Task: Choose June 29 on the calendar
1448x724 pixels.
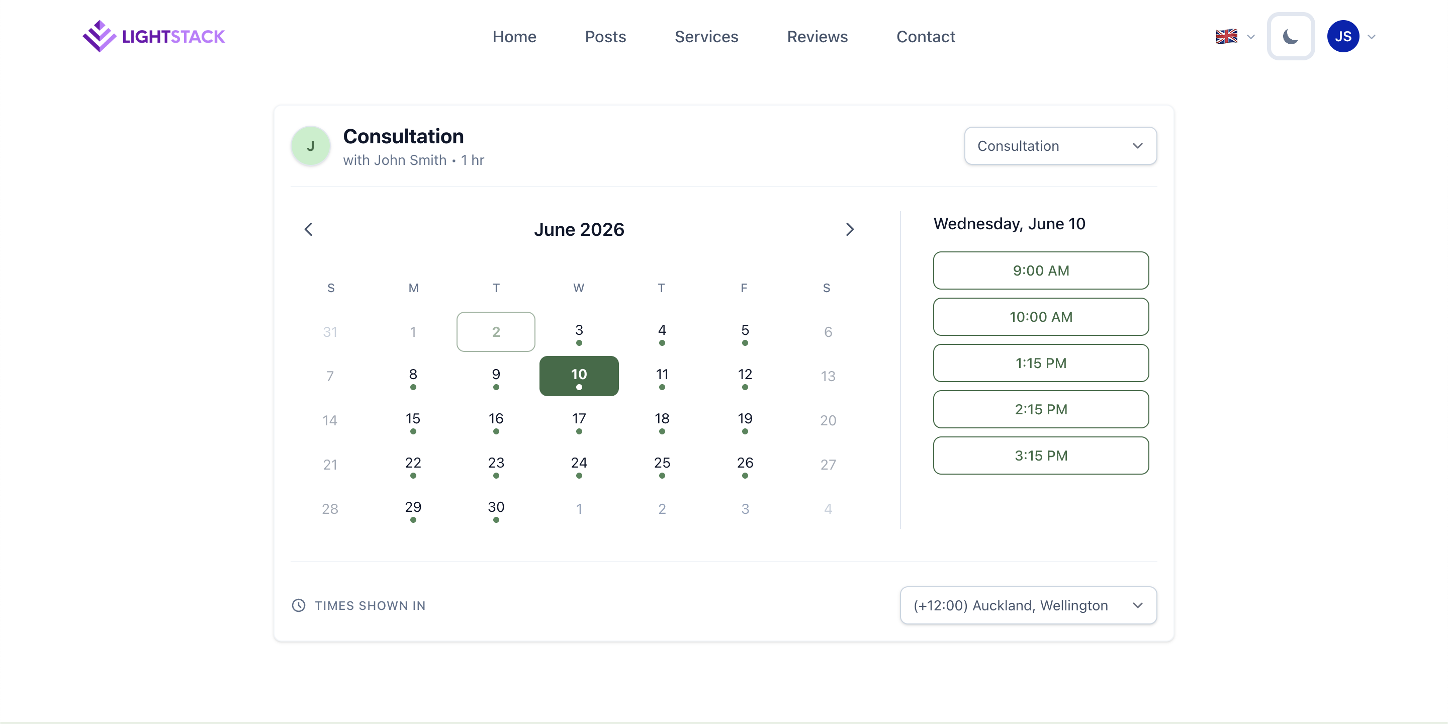Action: [x=413, y=509]
